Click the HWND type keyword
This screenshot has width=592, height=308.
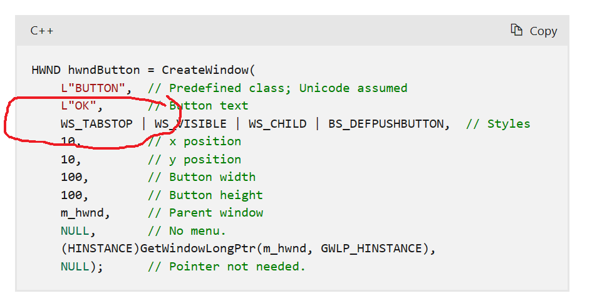46,70
